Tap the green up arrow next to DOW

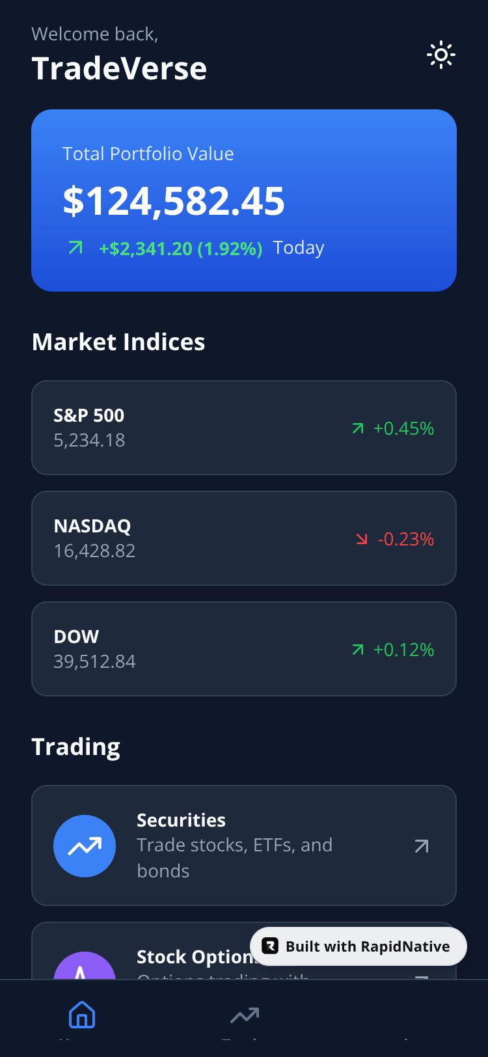click(357, 650)
